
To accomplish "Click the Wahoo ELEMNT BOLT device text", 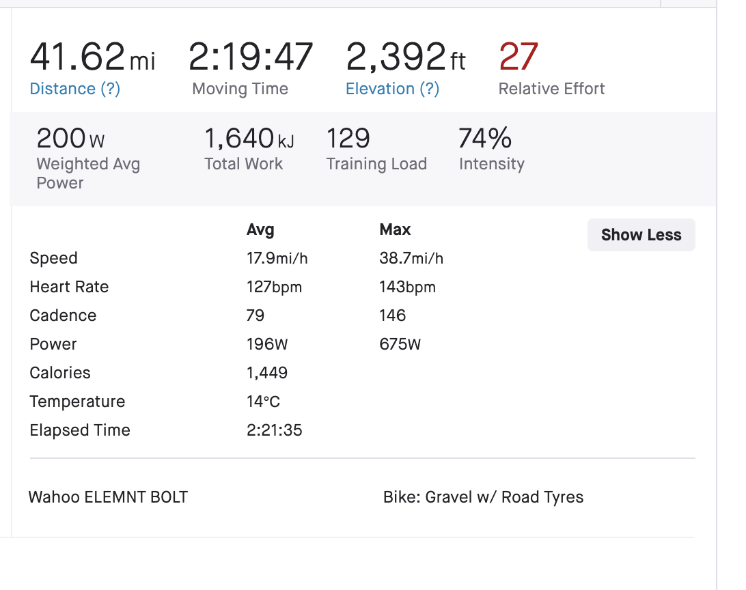I will [x=108, y=497].
